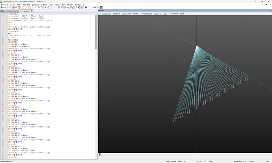Click the red NCnetic plugin icon
272x163 pixels.
click(x=101, y=7)
